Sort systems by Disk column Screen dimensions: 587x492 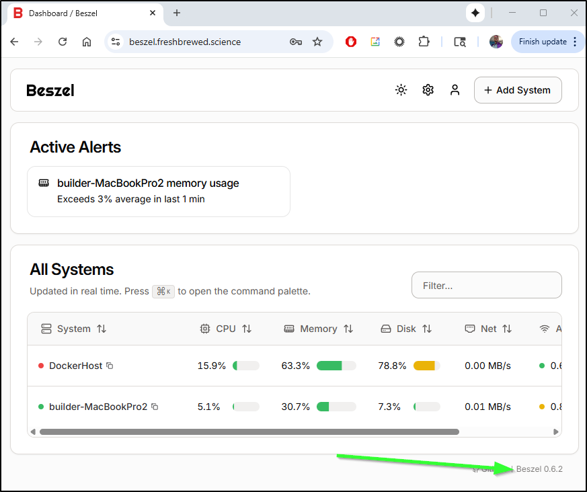coord(406,329)
